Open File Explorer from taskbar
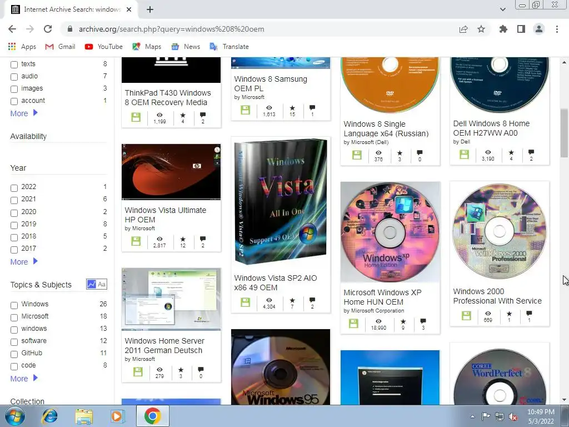This screenshot has width=569, height=427. pos(84,416)
